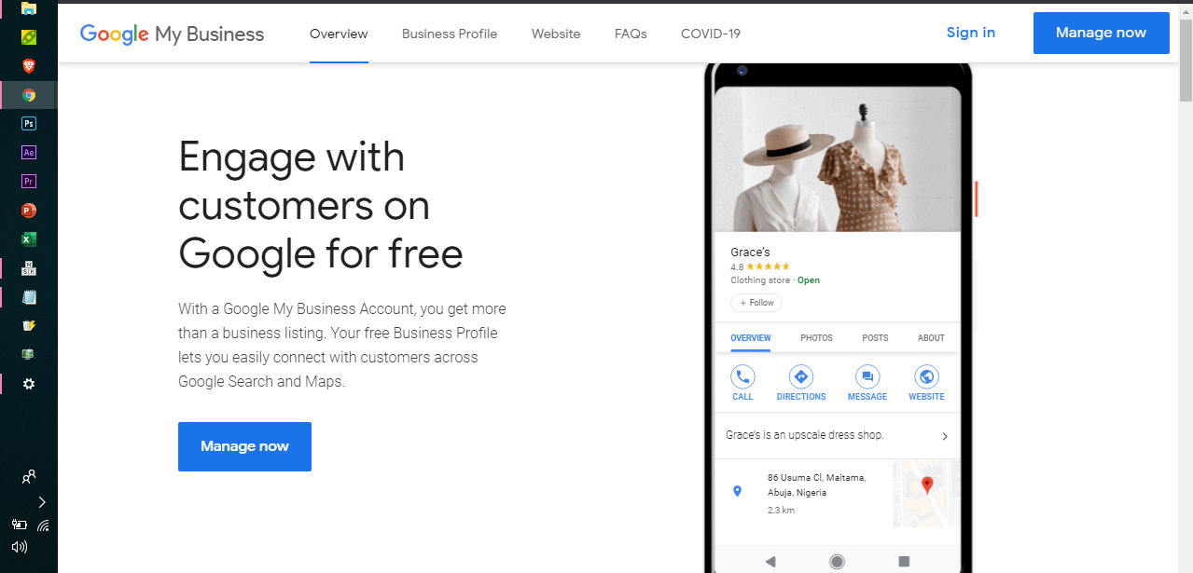The height and width of the screenshot is (573, 1193).
Task: Open battery status tray icon
Action: click(19, 525)
